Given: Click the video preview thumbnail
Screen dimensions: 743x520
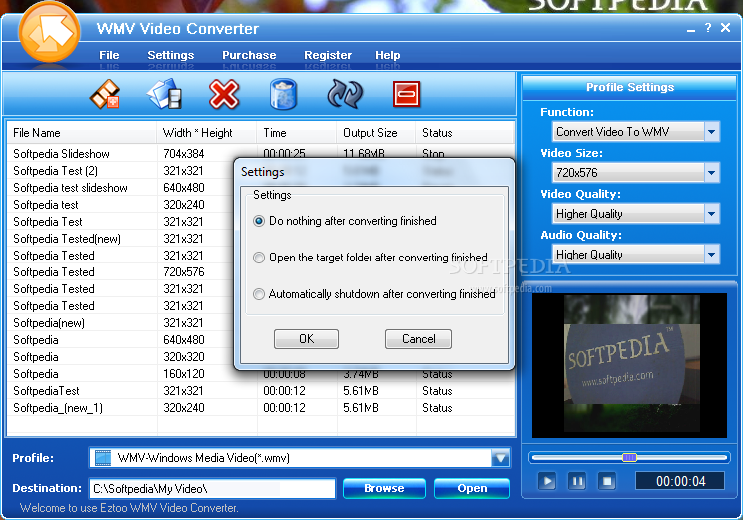Looking at the screenshot, I should click(x=629, y=365).
